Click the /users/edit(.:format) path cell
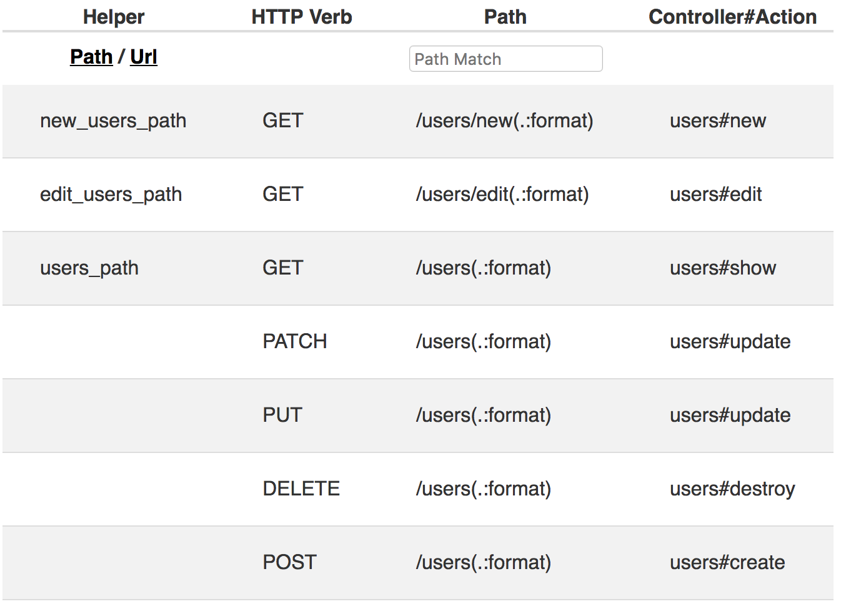Image resolution: width=851 pixels, height=609 pixels. [x=502, y=194]
